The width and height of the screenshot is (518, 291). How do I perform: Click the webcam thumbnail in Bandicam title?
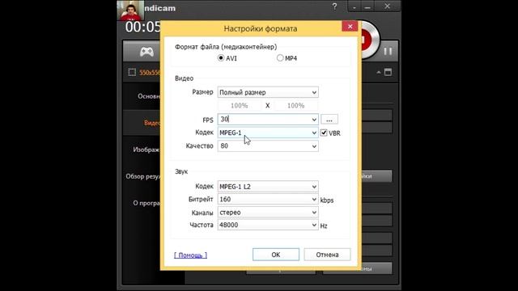pos(131,11)
